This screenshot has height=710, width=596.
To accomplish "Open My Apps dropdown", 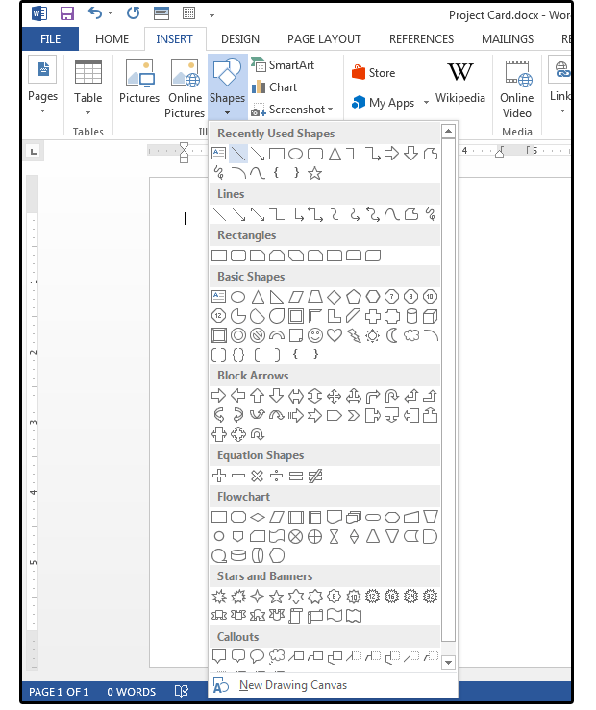I will coord(390,103).
